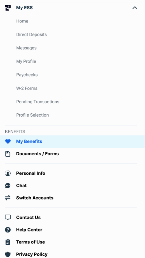The height and width of the screenshot is (258, 145).
Task: Choose Profile Selection entry
Action: 33,115
